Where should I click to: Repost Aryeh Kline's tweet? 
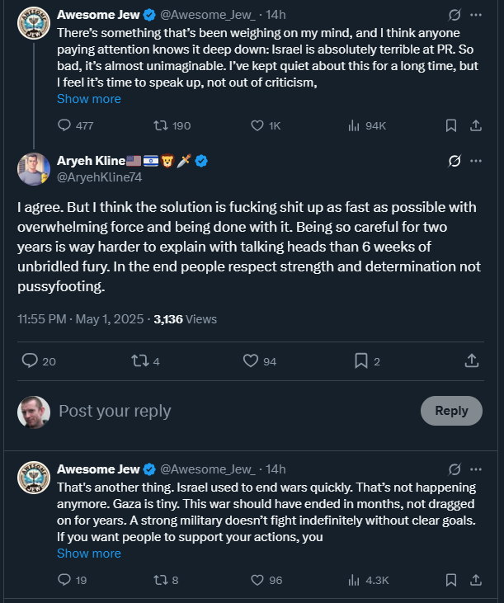tap(140, 360)
